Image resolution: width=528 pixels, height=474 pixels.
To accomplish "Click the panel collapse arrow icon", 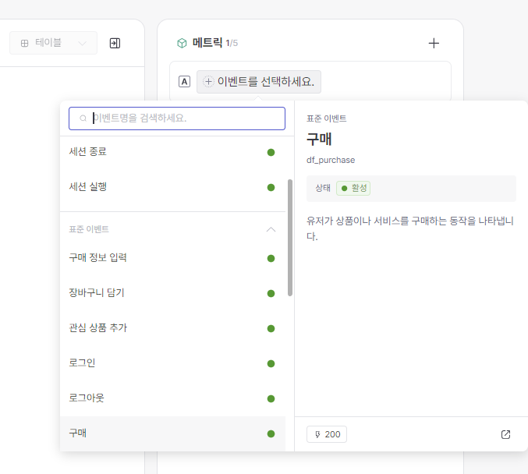I will pyautogui.click(x=115, y=43).
